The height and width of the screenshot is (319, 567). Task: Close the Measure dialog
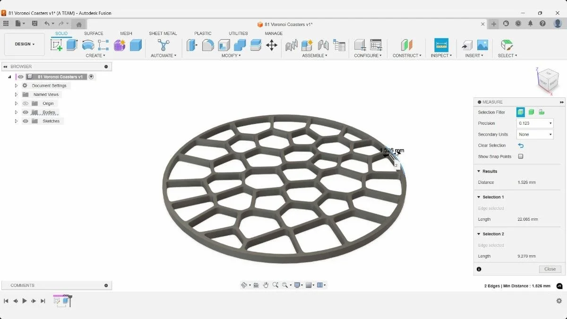point(550,269)
